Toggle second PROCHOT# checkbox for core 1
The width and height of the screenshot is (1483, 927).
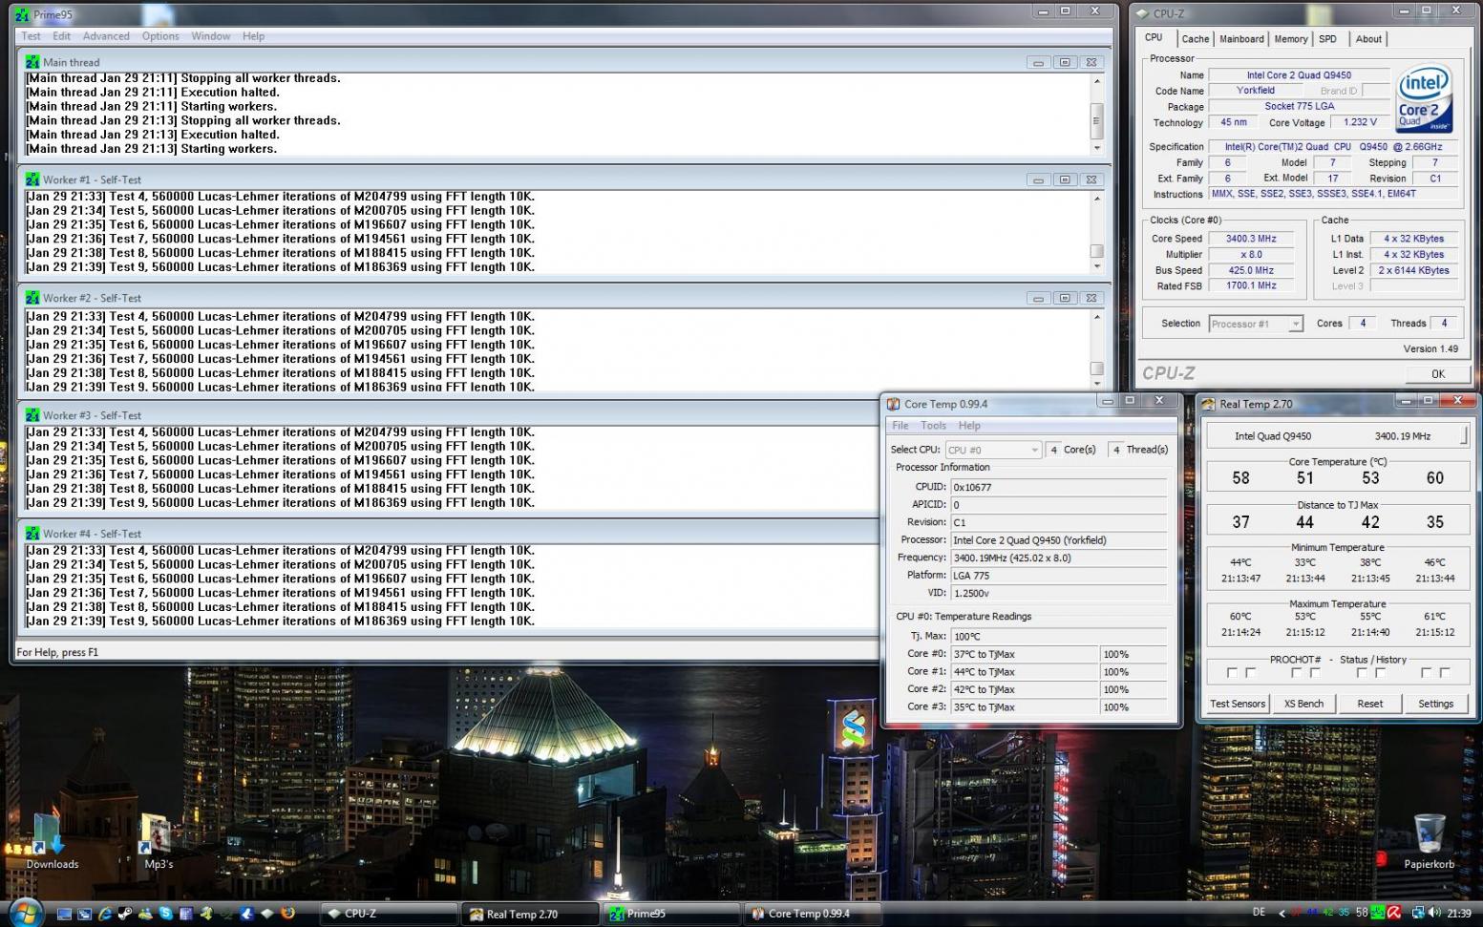[x=1315, y=673]
